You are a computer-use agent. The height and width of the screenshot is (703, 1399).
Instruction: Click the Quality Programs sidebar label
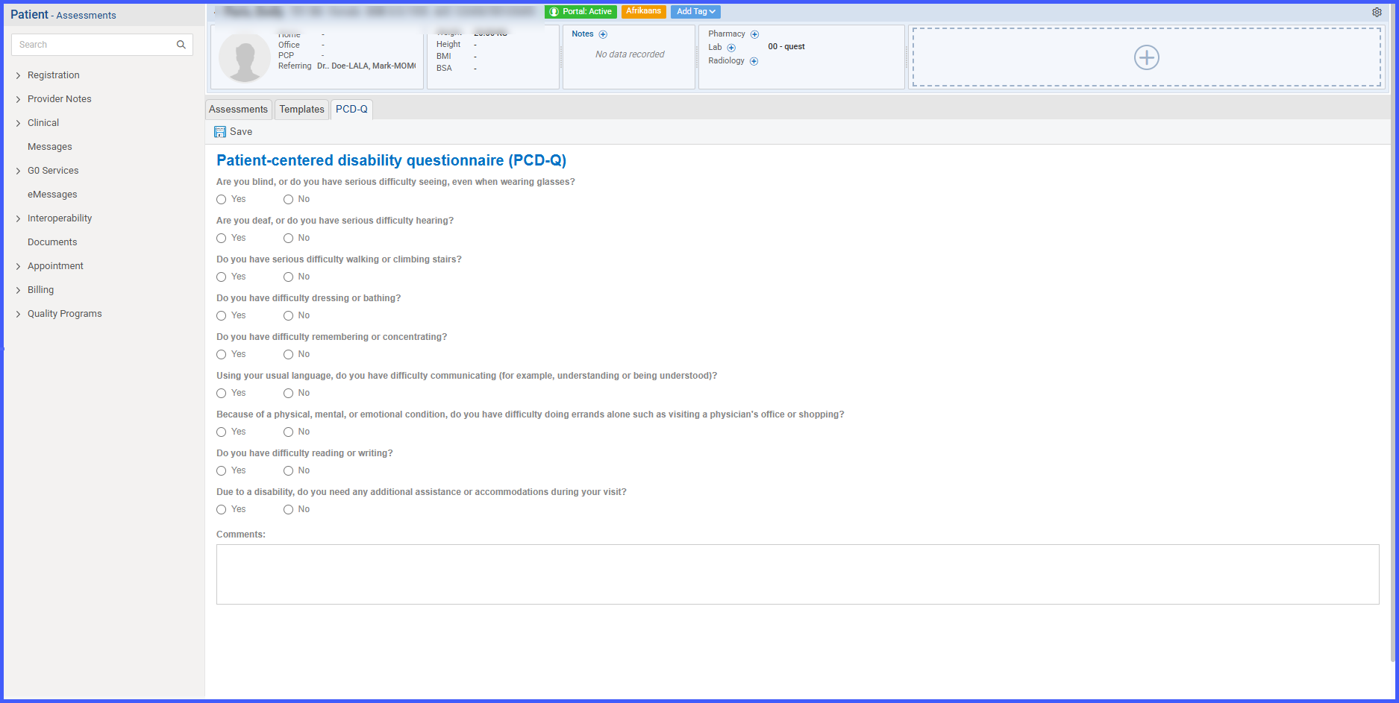[65, 314]
